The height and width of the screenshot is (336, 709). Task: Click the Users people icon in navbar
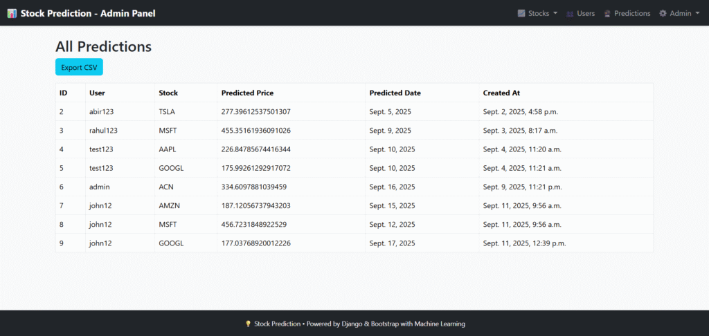point(570,14)
